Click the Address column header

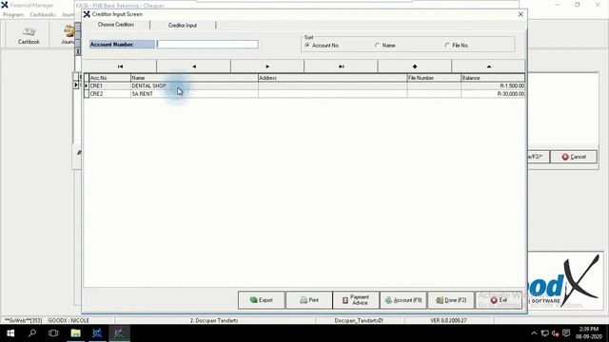click(332, 78)
